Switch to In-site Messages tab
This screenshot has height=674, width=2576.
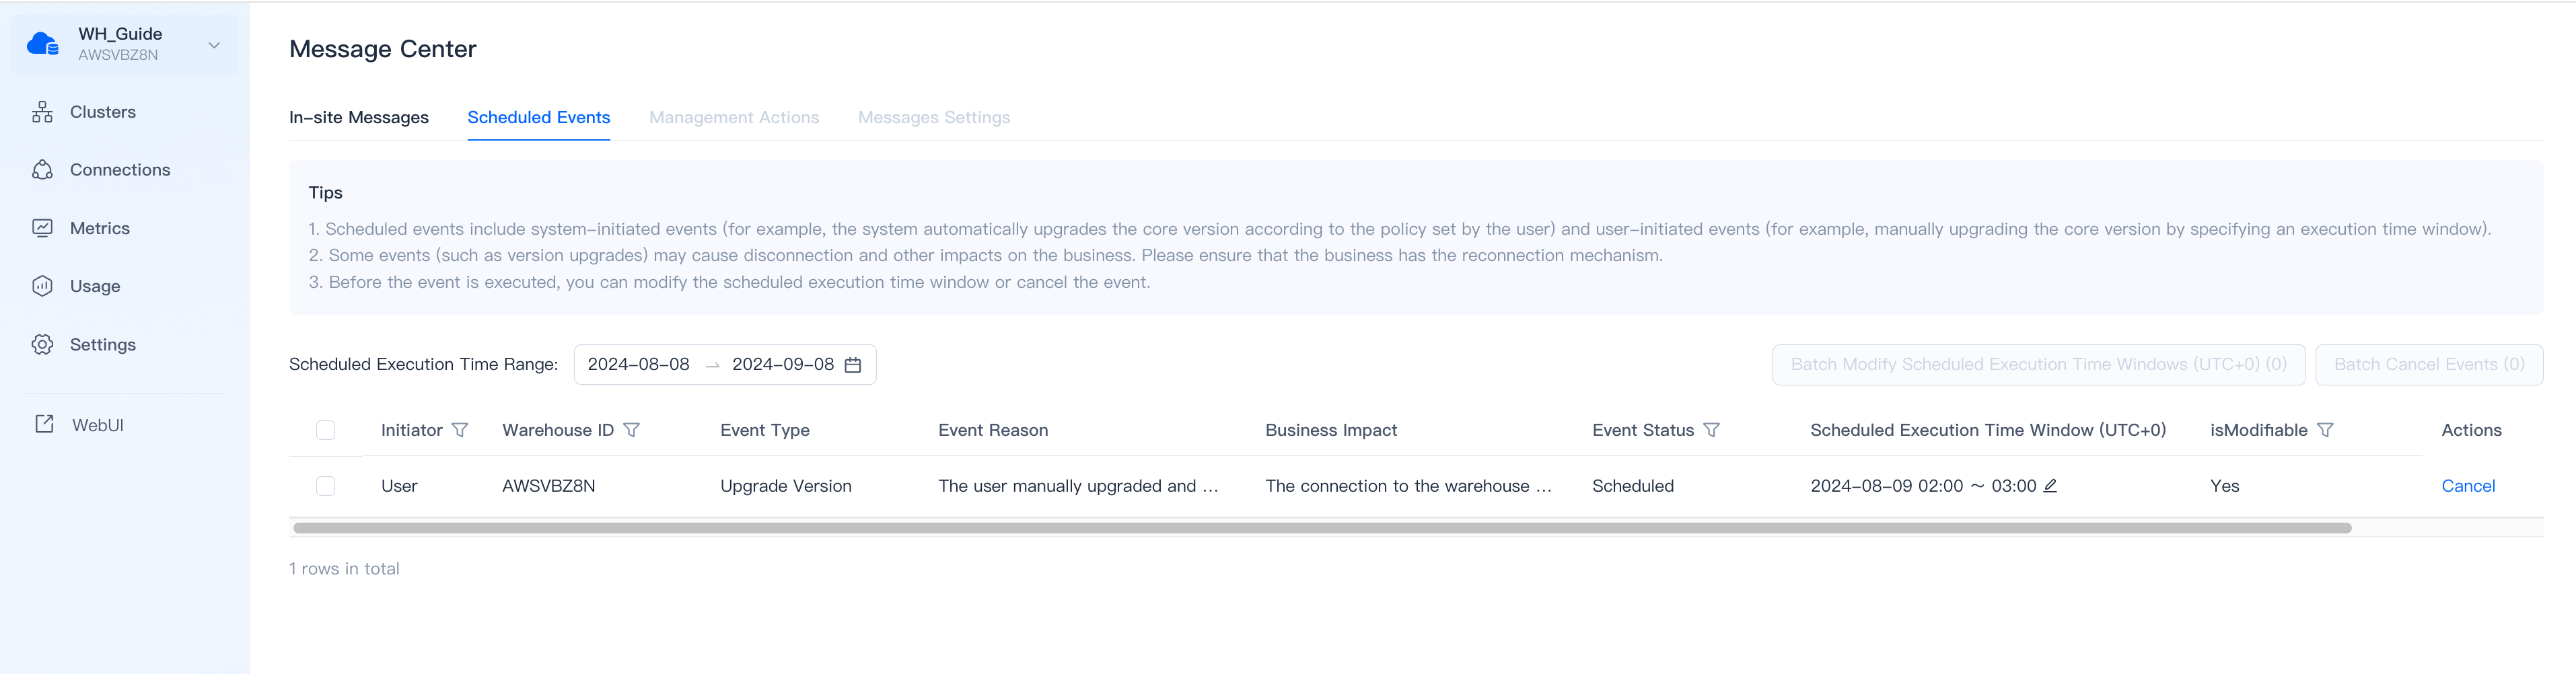point(358,117)
